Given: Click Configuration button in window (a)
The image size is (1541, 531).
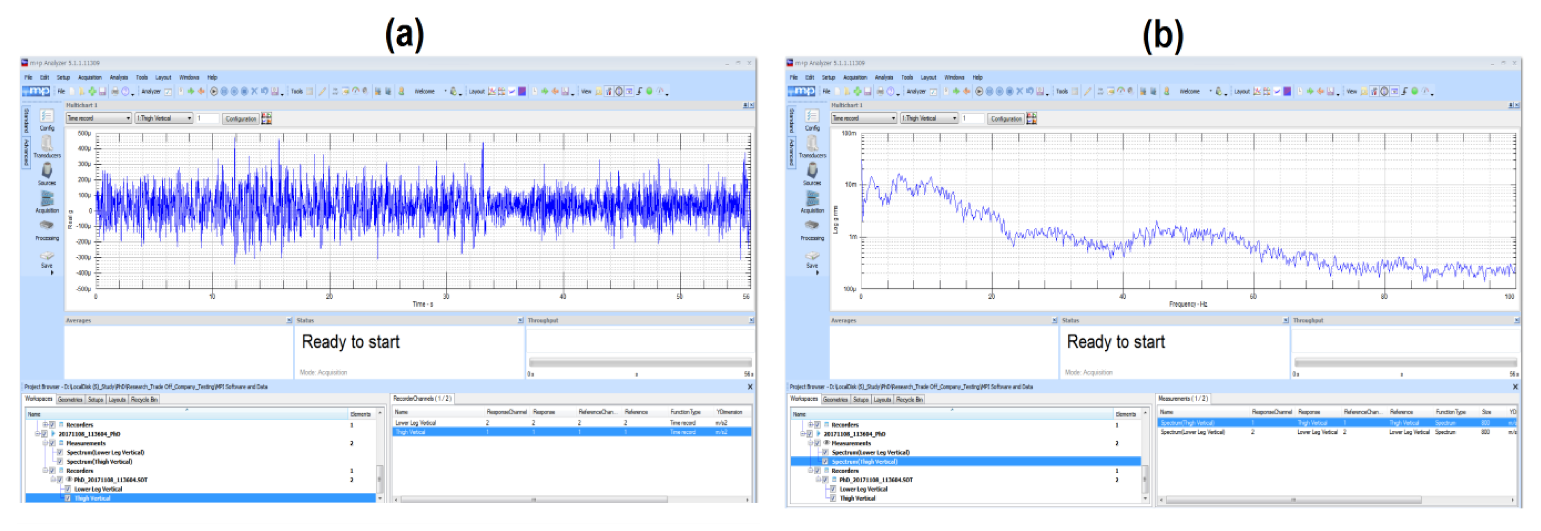Looking at the screenshot, I should click(x=240, y=118).
